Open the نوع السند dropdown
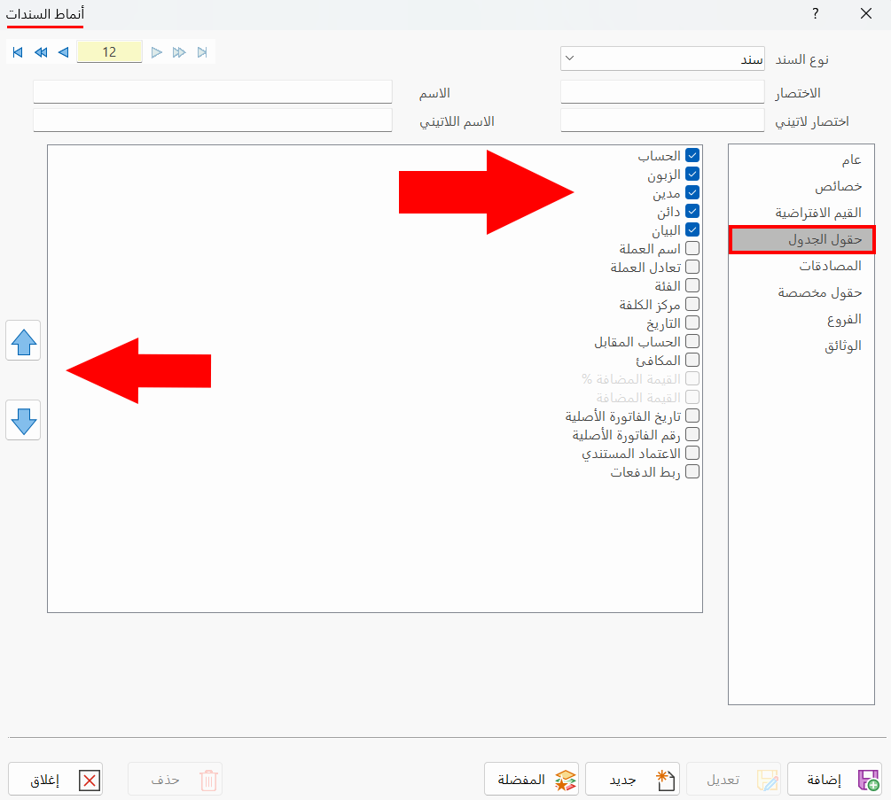891x800 pixels. [x=662, y=59]
